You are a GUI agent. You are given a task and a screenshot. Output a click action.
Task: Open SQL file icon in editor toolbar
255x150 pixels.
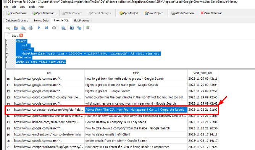click(x=16, y=28)
